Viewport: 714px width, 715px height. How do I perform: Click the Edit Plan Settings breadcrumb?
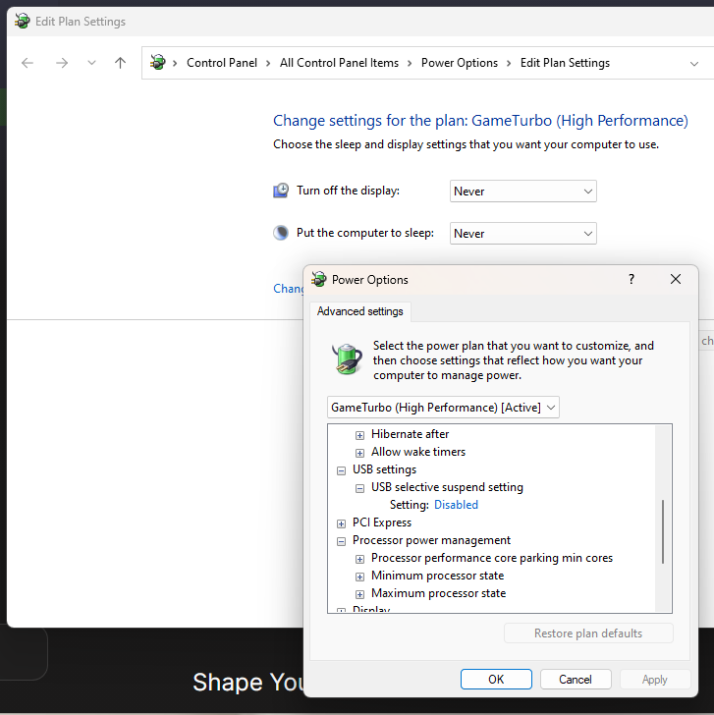tap(565, 63)
